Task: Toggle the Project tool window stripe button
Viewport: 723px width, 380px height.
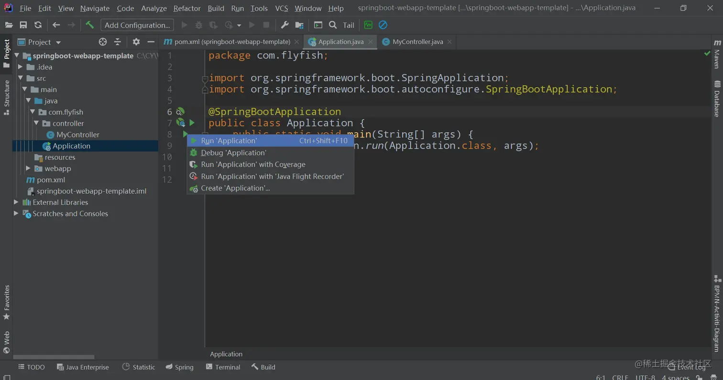Action: click(7, 53)
